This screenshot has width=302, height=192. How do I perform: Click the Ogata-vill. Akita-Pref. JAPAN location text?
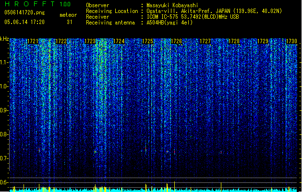coord(214,11)
